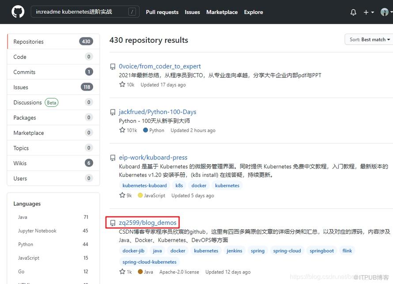Select the Topics filter in sidebar

pos(53,148)
